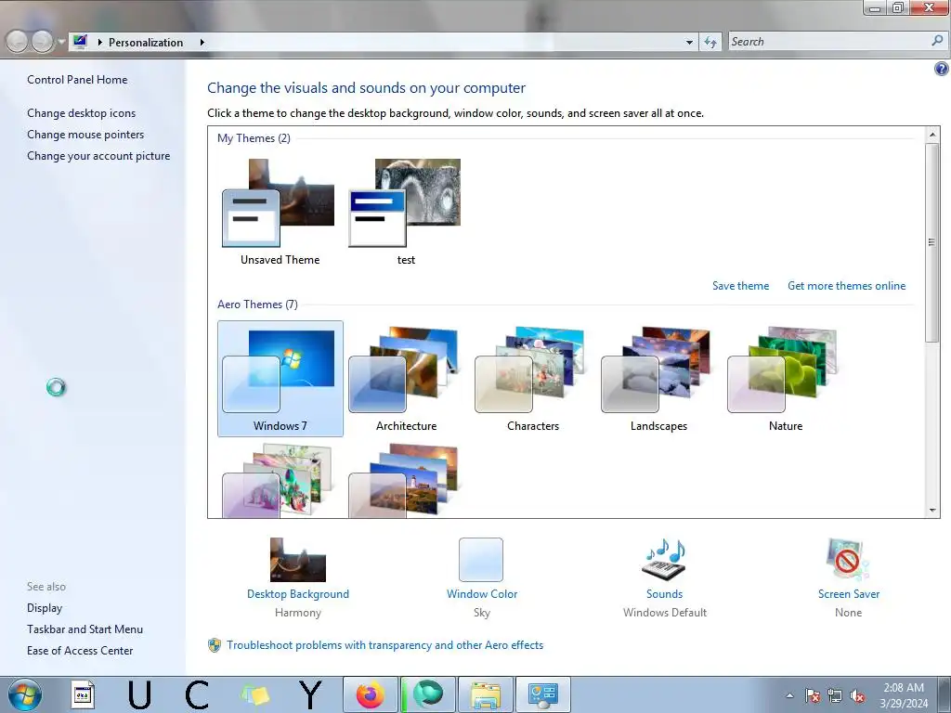Click the Desktop Background link
The image size is (951, 713).
[298, 594]
